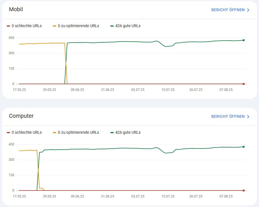
Task: Open the Computer report via BERICHT ÖFFNEN
Action: point(228,117)
